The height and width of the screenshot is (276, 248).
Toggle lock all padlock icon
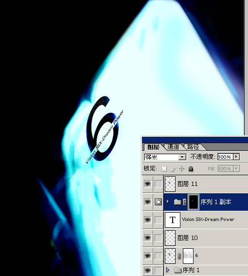pos(191,169)
